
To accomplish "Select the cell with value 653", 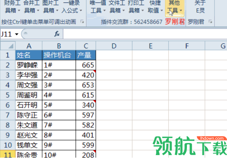I will tap(86, 85).
